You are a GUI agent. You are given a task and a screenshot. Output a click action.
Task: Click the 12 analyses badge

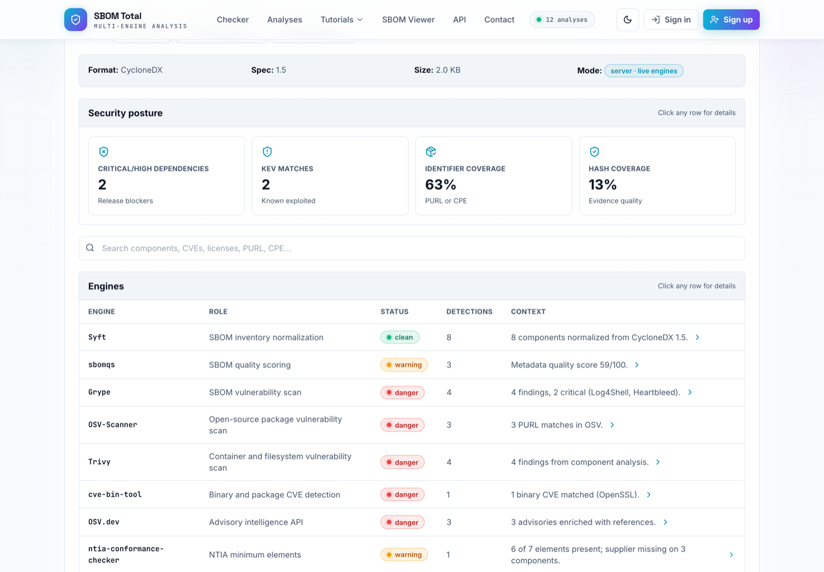point(562,19)
